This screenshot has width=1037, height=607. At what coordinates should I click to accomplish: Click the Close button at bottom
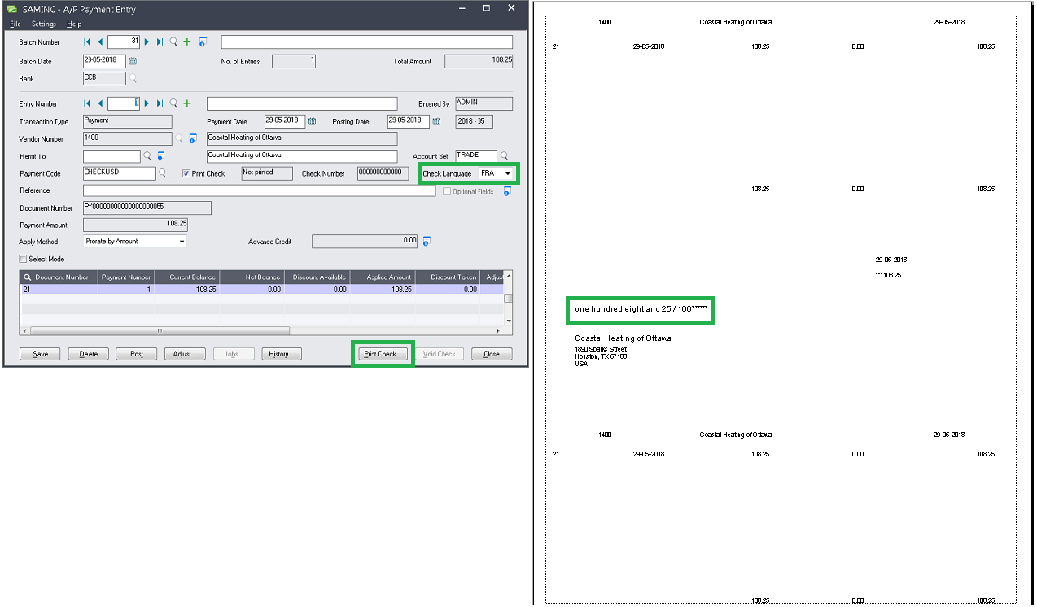[492, 354]
